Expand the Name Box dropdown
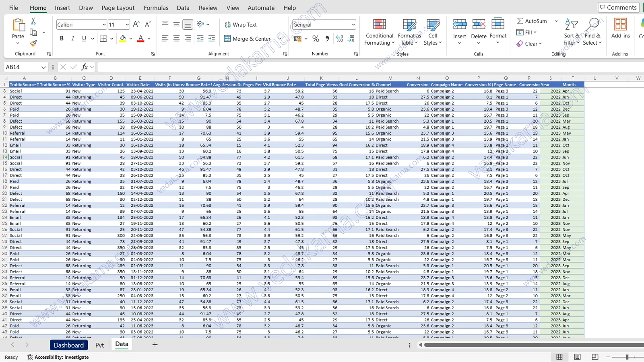 pos(43,67)
